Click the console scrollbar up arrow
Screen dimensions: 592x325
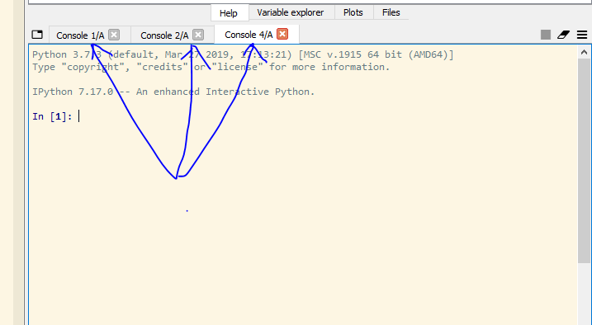584,53
